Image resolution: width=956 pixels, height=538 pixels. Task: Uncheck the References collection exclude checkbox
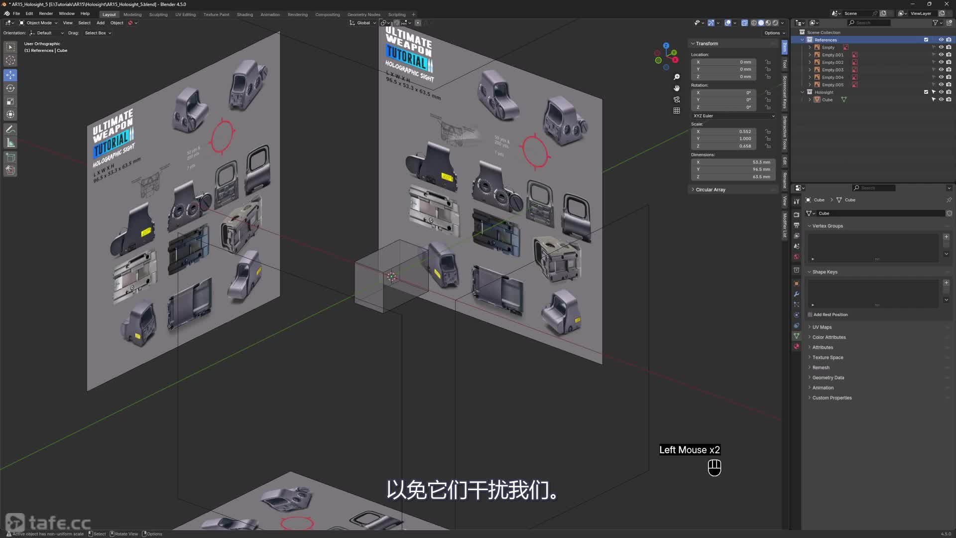pyautogui.click(x=926, y=40)
